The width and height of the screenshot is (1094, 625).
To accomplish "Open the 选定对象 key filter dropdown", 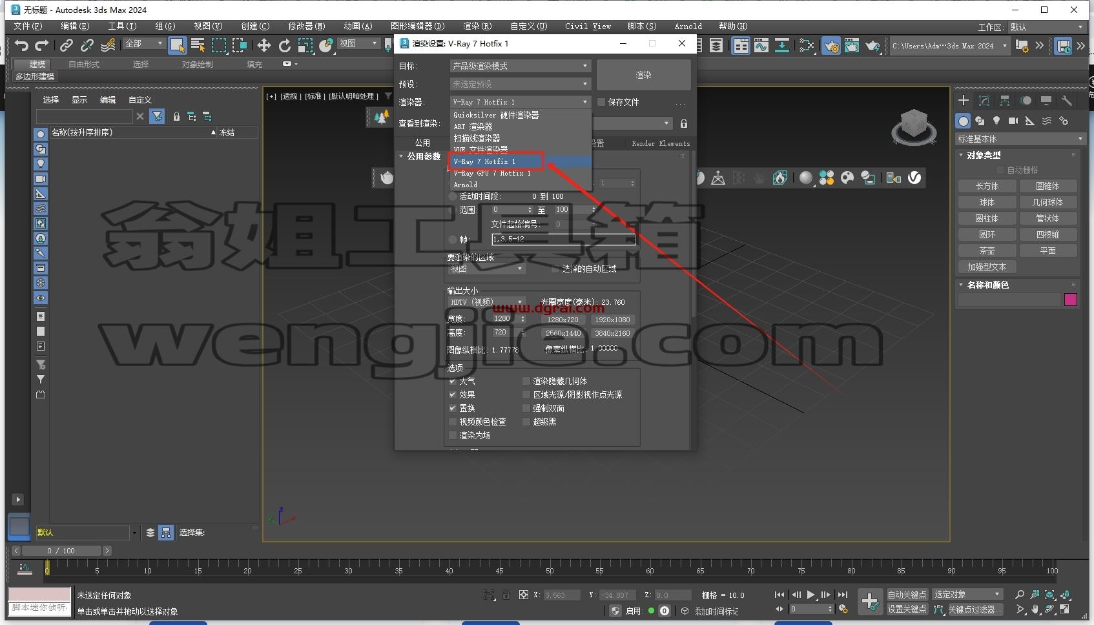I will 967,594.
